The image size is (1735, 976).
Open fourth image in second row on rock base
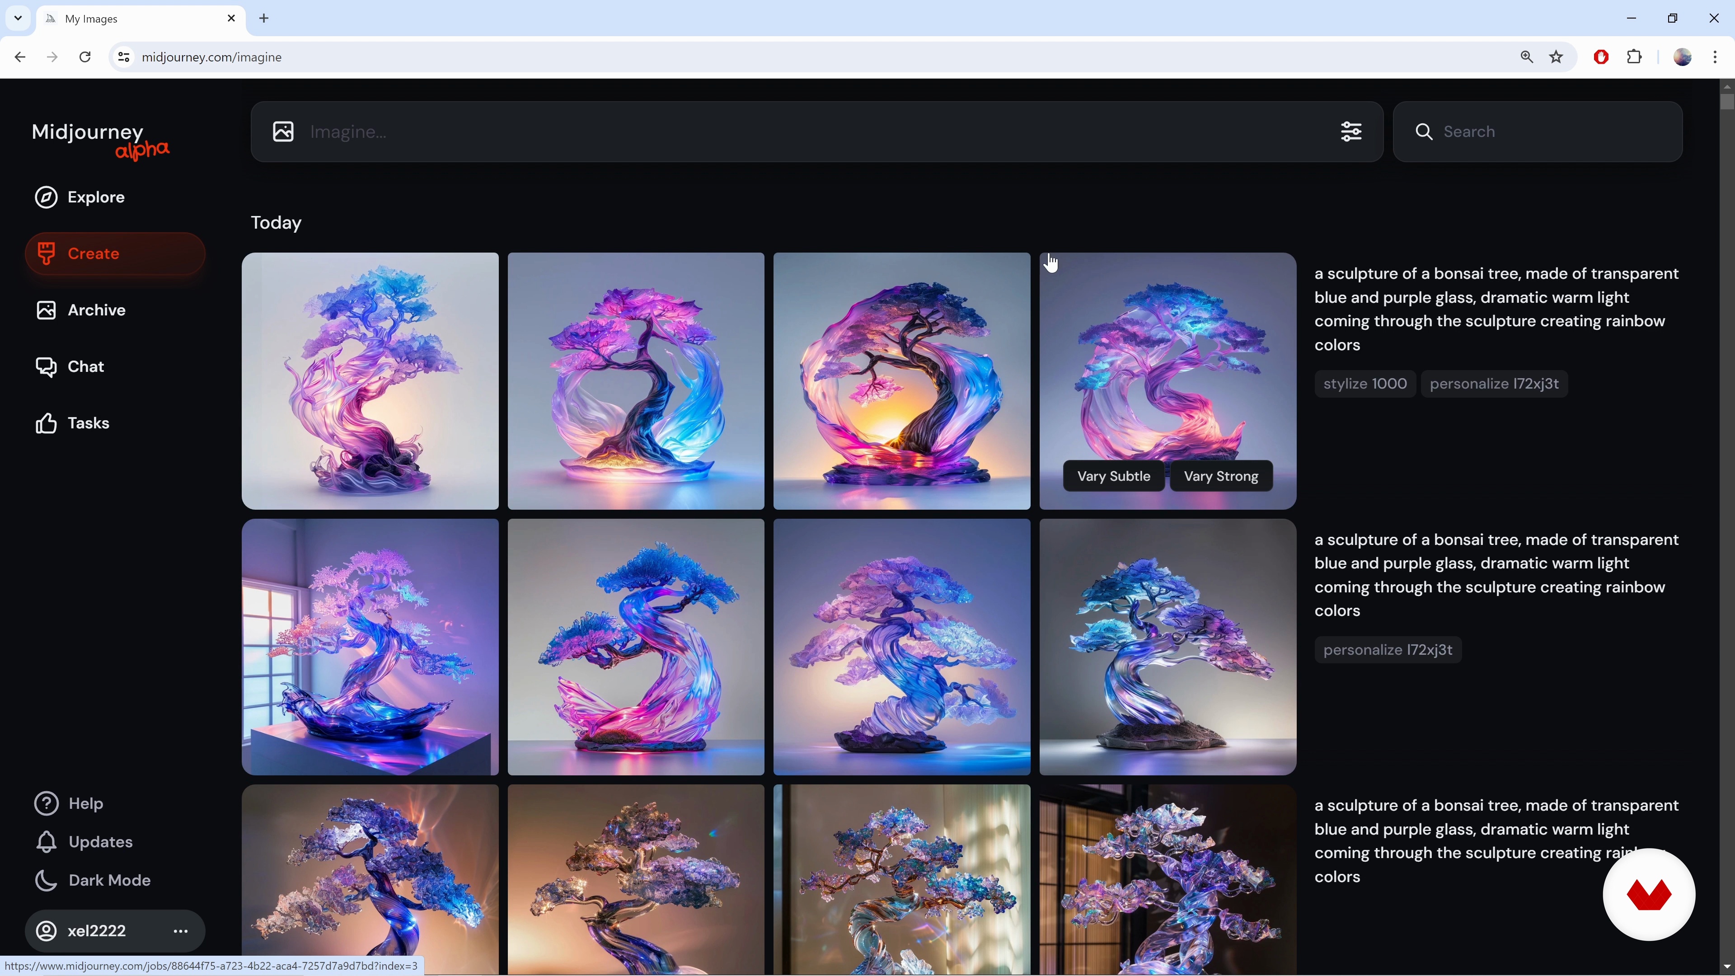coord(1168,648)
